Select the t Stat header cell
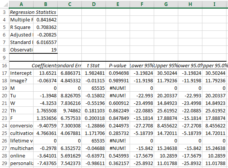The width and height of the screenshot is (228, 168). tap(93, 65)
